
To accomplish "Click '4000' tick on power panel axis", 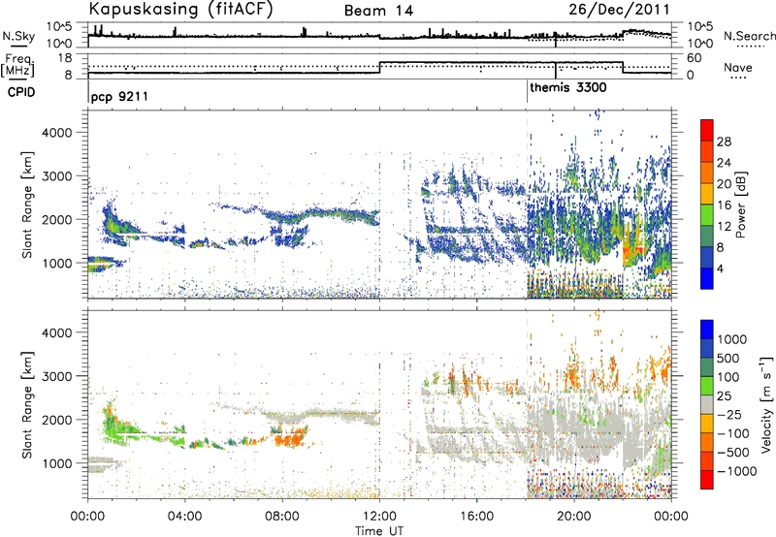I will [56, 133].
